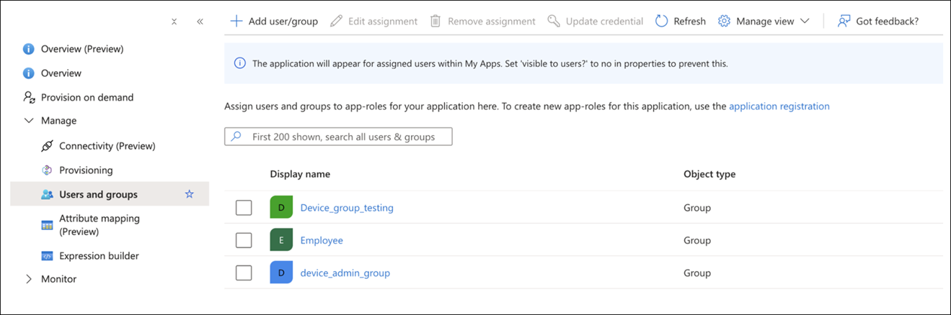This screenshot has width=951, height=315.
Task: Expand the Monitor section
Action: pos(29,279)
